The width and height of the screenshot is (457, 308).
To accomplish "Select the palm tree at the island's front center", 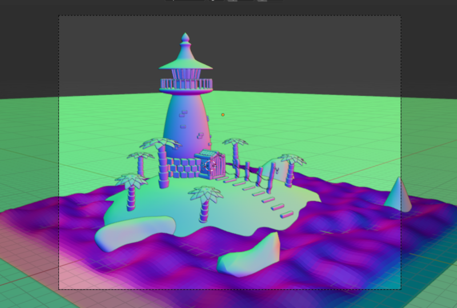I will click(205, 204).
